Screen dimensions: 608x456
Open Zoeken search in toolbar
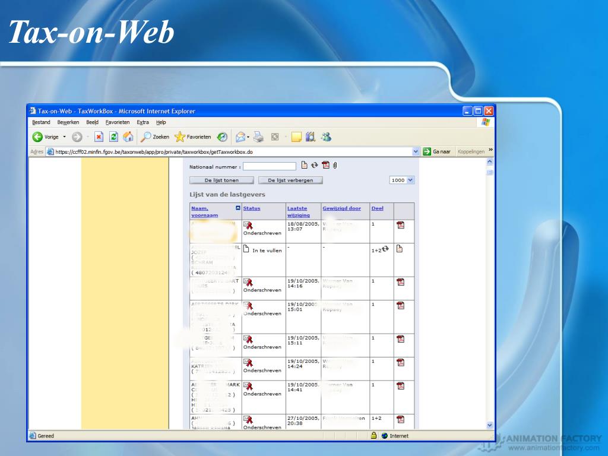pos(155,137)
